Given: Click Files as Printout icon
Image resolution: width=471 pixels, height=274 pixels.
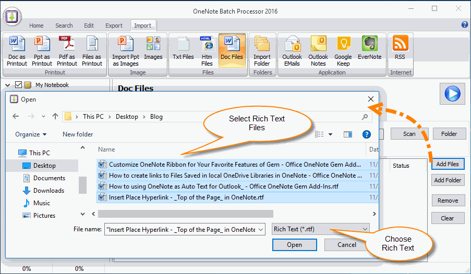Looking at the screenshot, I should coord(92,51).
